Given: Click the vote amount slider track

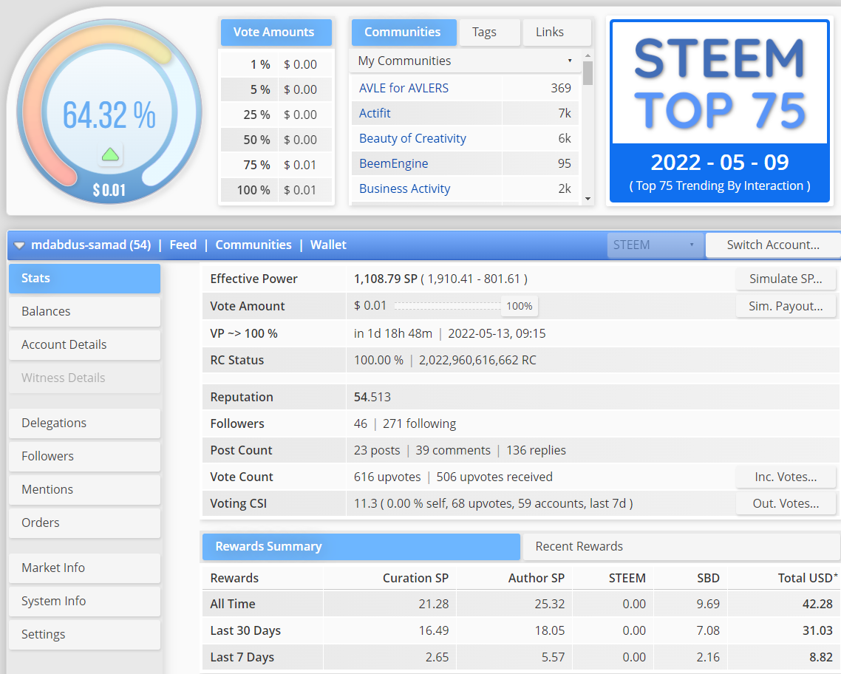Looking at the screenshot, I should [448, 306].
